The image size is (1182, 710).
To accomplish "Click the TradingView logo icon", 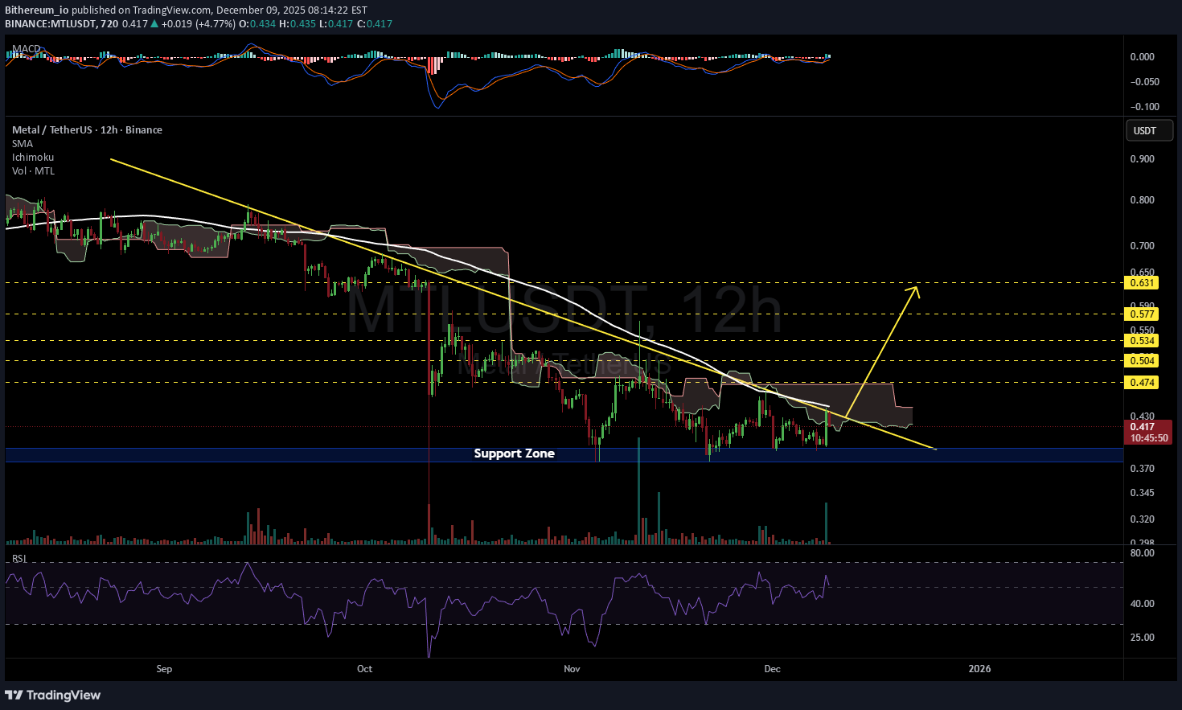I will (x=14, y=695).
